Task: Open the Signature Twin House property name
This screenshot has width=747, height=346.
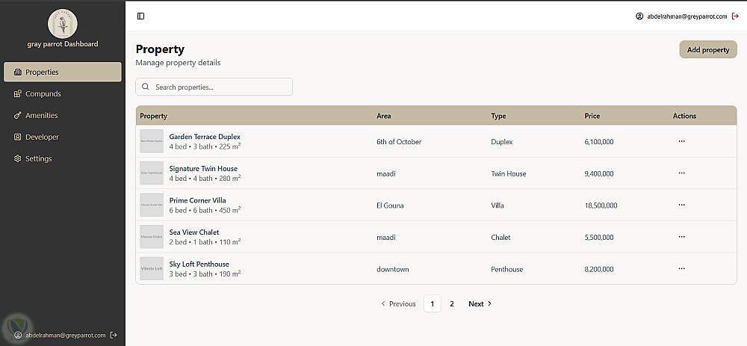Action: coord(203,169)
